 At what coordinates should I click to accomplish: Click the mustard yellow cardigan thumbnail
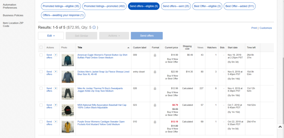coord(68,127)
